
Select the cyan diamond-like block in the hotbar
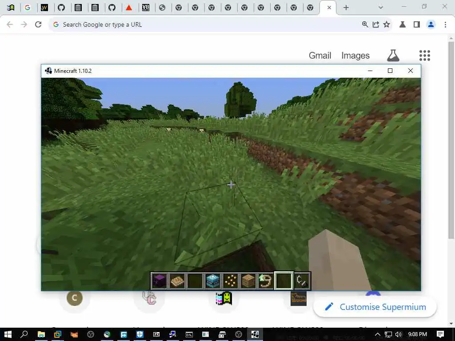pyautogui.click(x=213, y=281)
